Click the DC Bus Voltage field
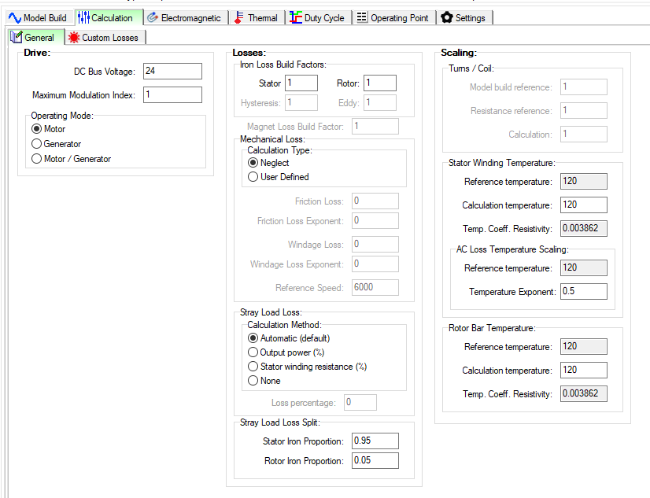650x498 pixels. point(173,71)
